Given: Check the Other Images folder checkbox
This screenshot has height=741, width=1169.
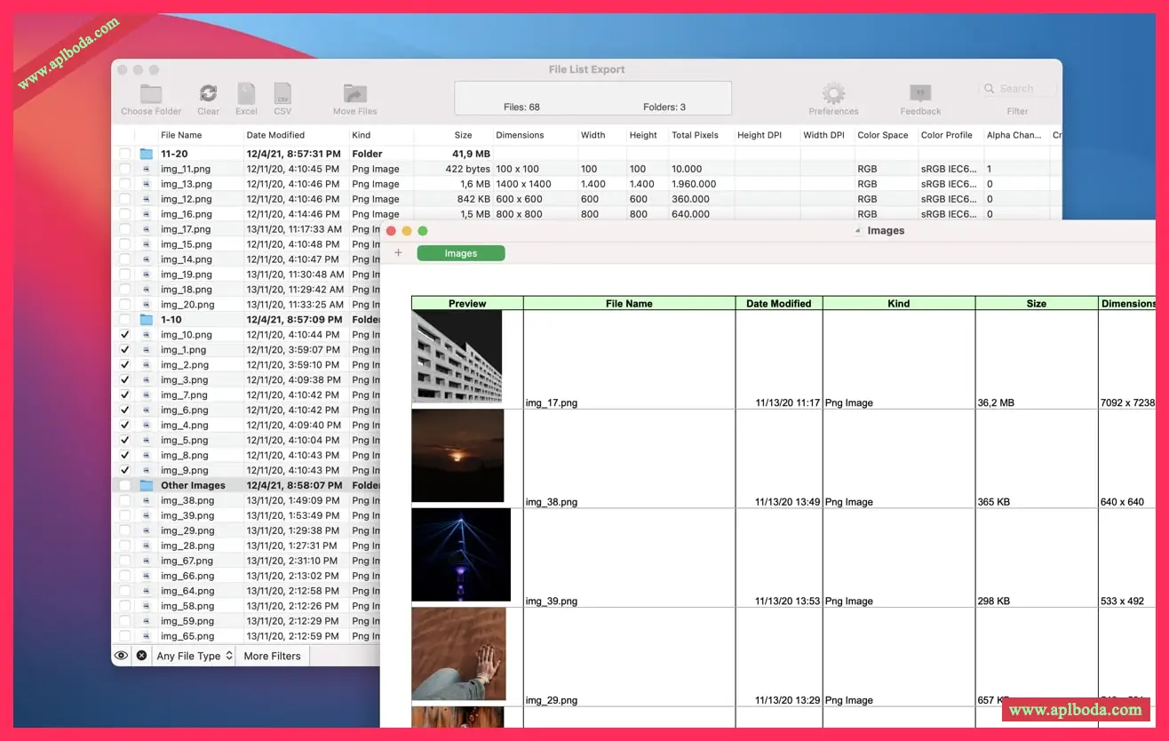Looking at the screenshot, I should pyautogui.click(x=124, y=486).
